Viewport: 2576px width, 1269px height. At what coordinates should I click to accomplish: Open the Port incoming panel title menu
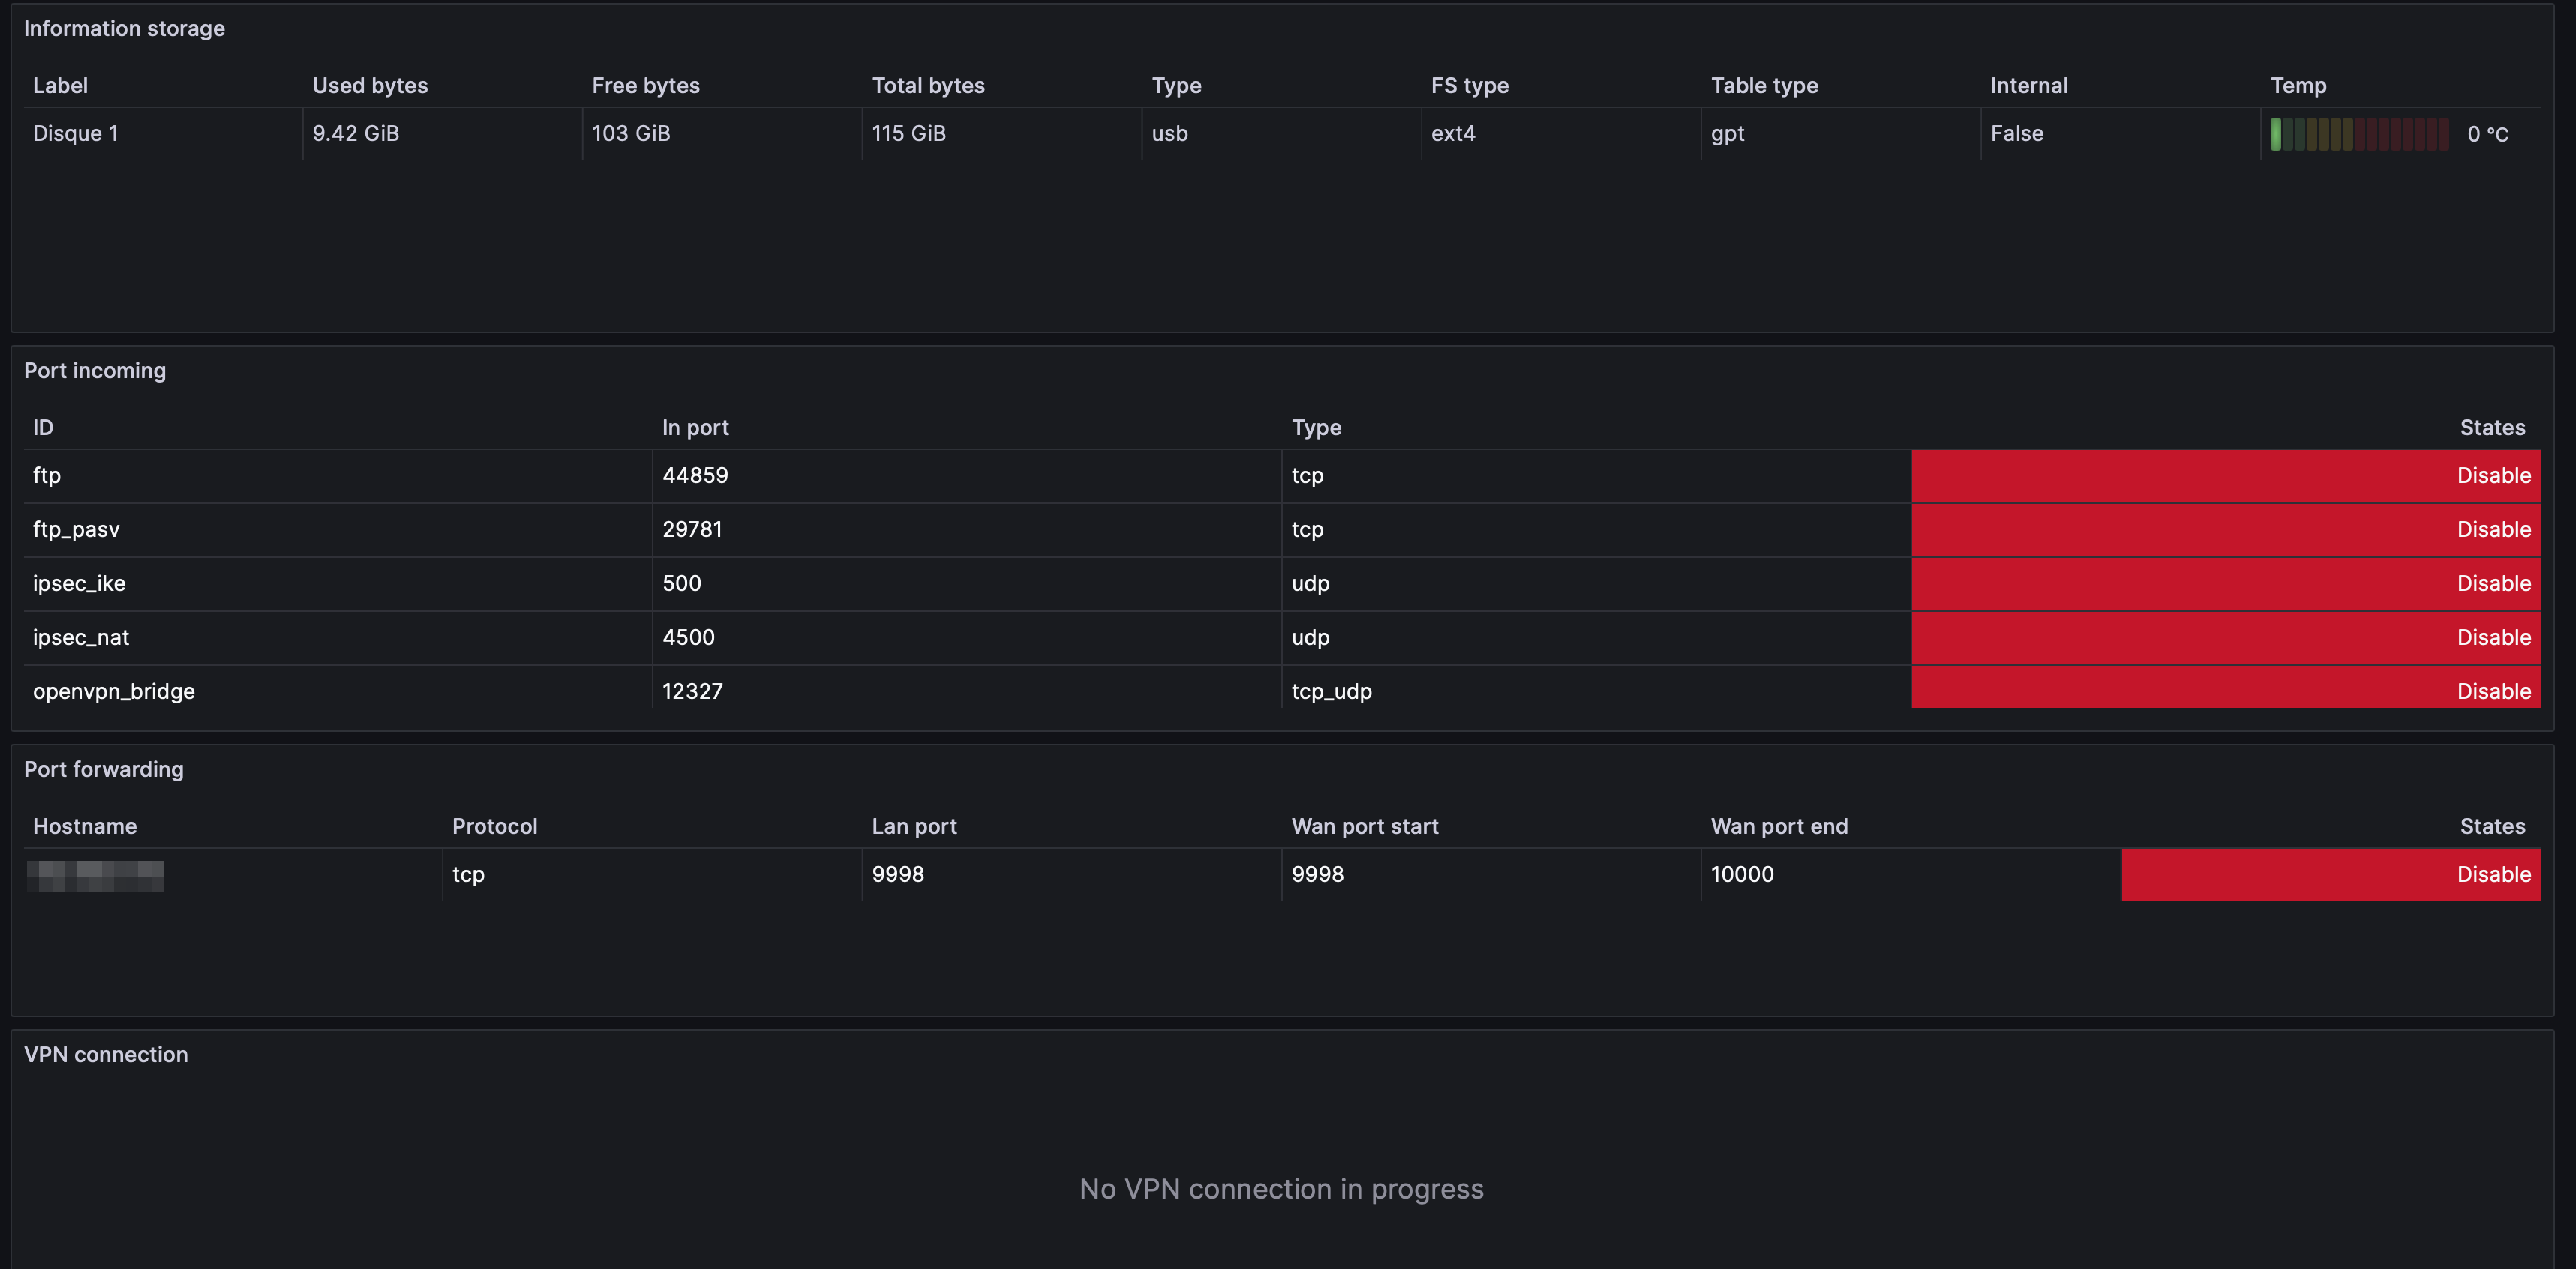95,370
